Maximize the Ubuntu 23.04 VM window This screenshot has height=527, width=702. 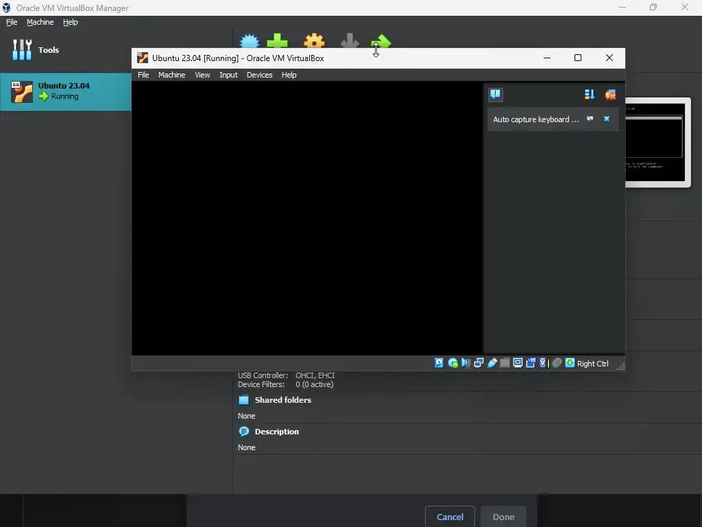(577, 58)
